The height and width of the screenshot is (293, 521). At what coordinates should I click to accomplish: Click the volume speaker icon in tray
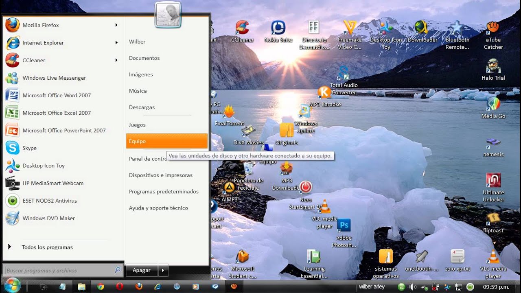coord(413,287)
